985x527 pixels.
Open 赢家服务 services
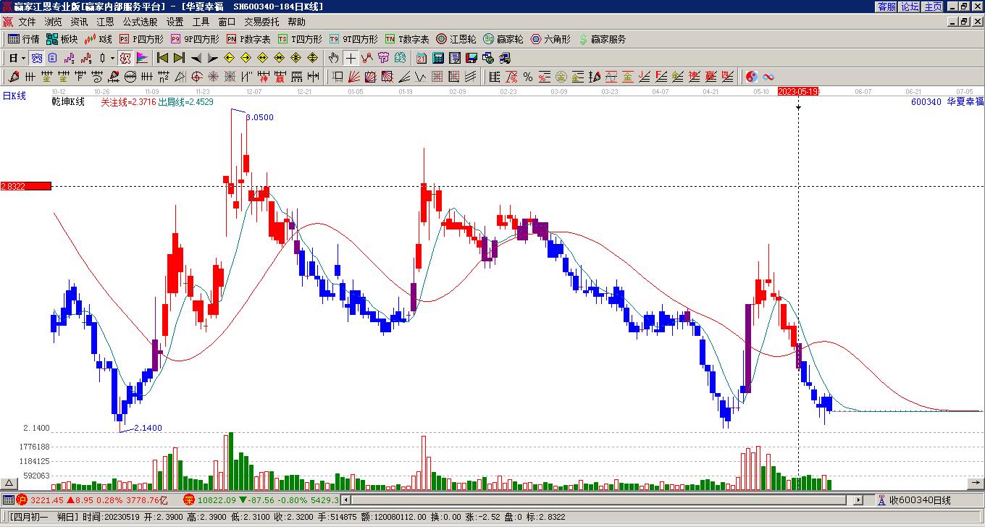(601, 39)
